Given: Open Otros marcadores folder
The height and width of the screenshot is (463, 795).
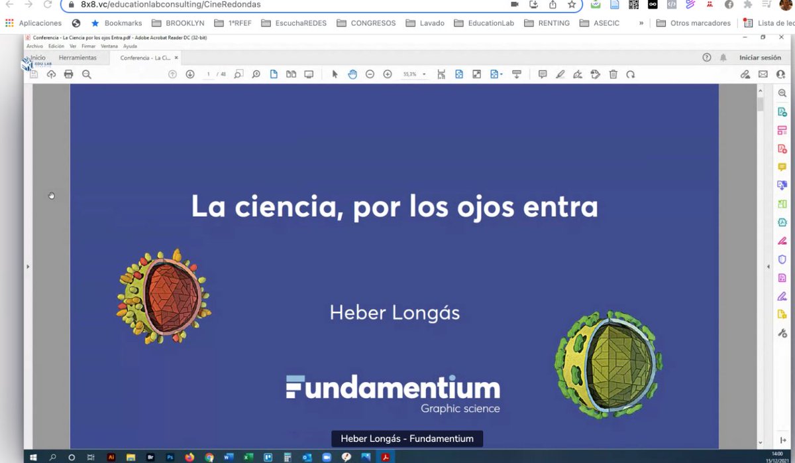Looking at the screenshot, I should (694, 23).
